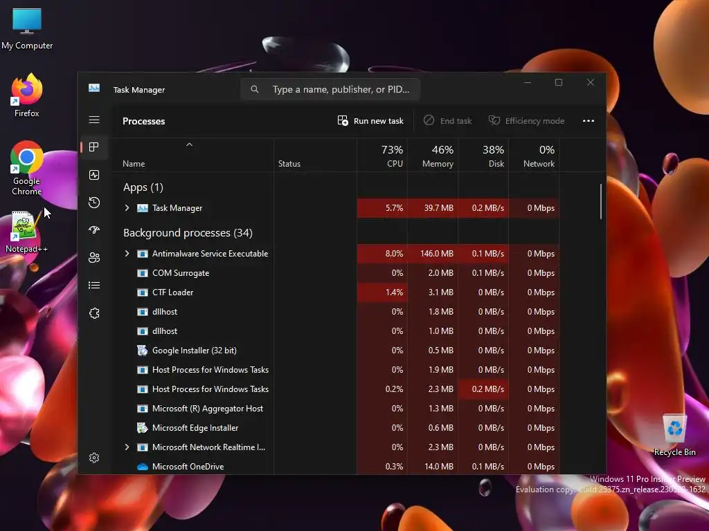
Task: Expand Antimalware Service Executable row
Action: coord(127,253)
